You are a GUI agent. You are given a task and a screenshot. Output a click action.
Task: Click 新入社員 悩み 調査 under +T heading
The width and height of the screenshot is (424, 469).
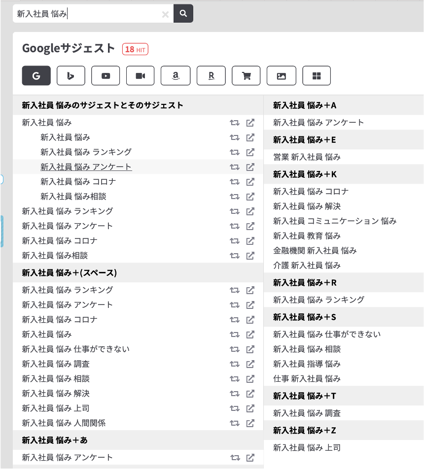[307, 413]
